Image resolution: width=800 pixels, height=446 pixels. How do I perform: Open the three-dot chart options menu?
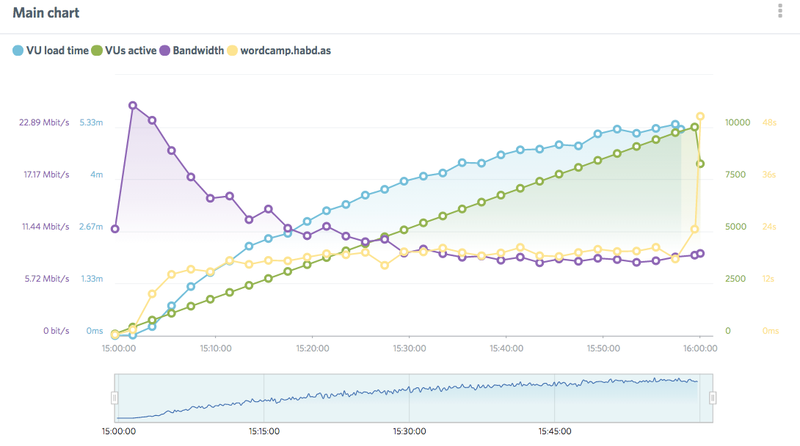tap(779, 11)
